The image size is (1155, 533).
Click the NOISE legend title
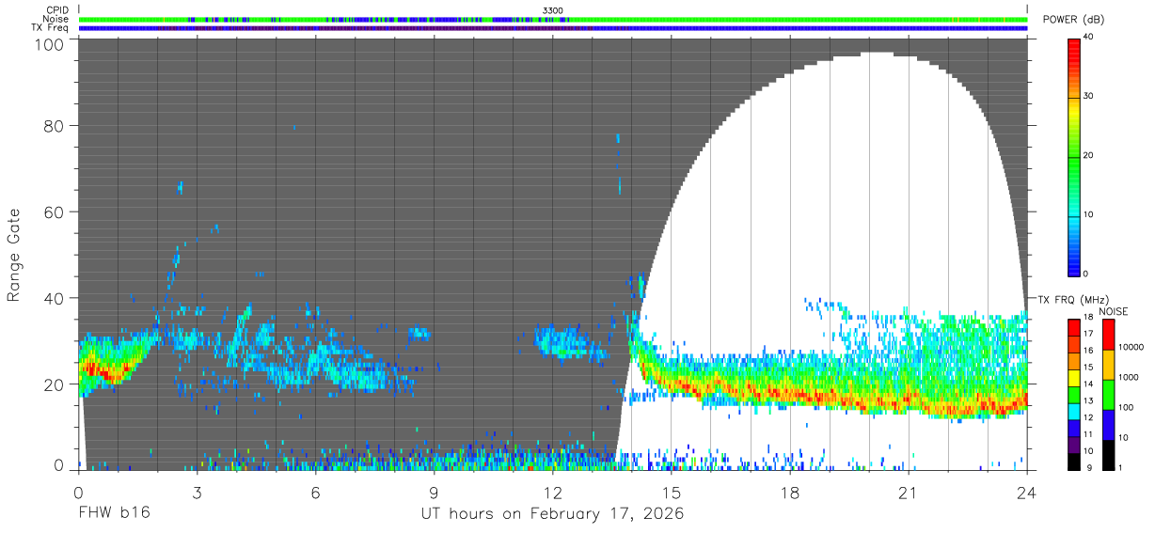1113,311
